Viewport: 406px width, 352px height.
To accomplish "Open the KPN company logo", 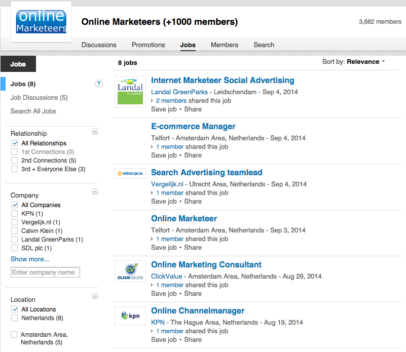I will (x=130, y=316).
